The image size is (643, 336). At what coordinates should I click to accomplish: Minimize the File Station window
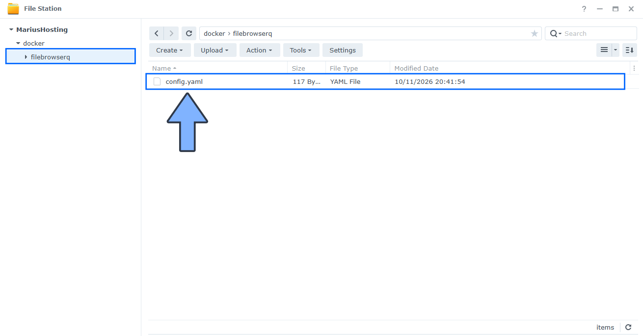coord(600,9)
